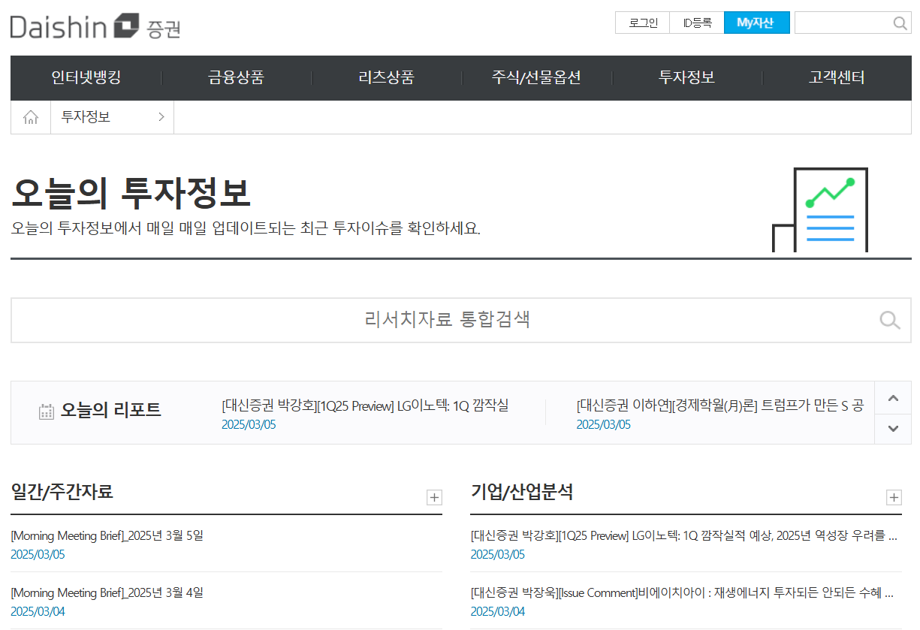Click the up arrow on the report carousel
The image size is (920, 630).
click(893, 397)
